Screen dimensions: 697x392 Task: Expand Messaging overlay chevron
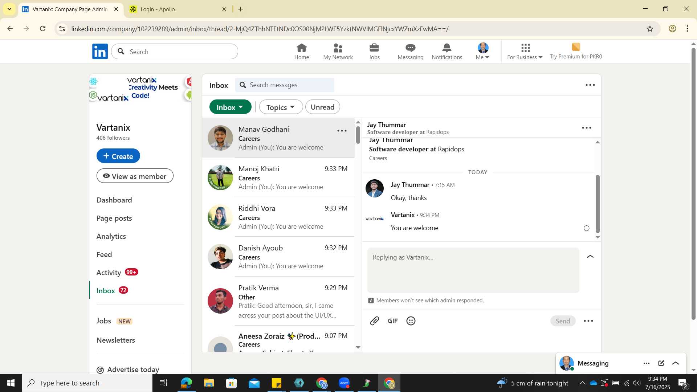pos(676,363)
